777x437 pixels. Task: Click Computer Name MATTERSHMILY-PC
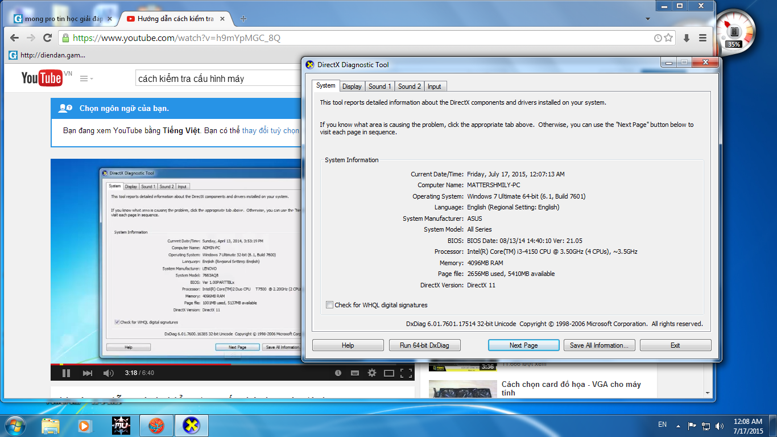point(494,185)
